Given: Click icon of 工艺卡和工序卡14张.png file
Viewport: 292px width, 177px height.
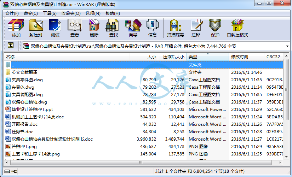Looking at the screenshot, I should [x=8, y=154].
